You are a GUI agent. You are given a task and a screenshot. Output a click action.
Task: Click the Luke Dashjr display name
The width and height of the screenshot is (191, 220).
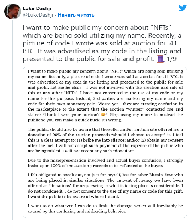[x=37, y=8]
